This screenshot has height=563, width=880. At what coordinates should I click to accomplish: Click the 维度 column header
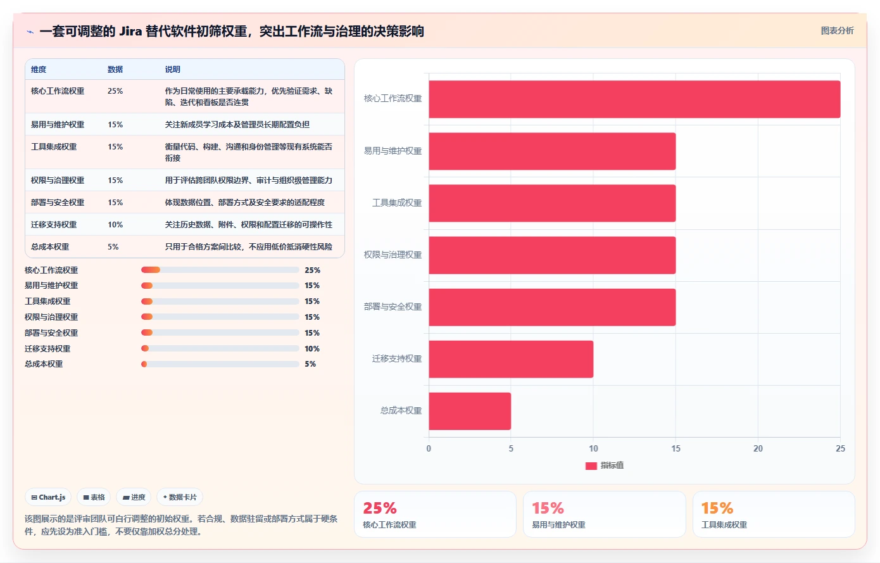(39, 70)
